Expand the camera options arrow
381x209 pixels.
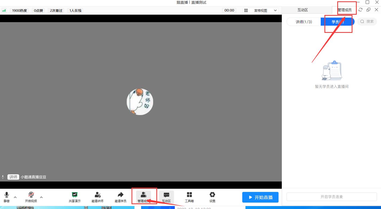[41, 197]
